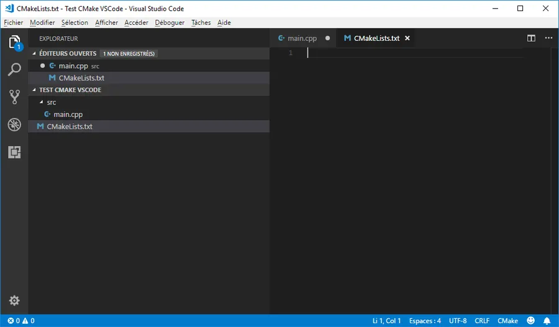Open the Manage gear icon
This screenshot has height=327, width=559.
click(x=14, y=301)
